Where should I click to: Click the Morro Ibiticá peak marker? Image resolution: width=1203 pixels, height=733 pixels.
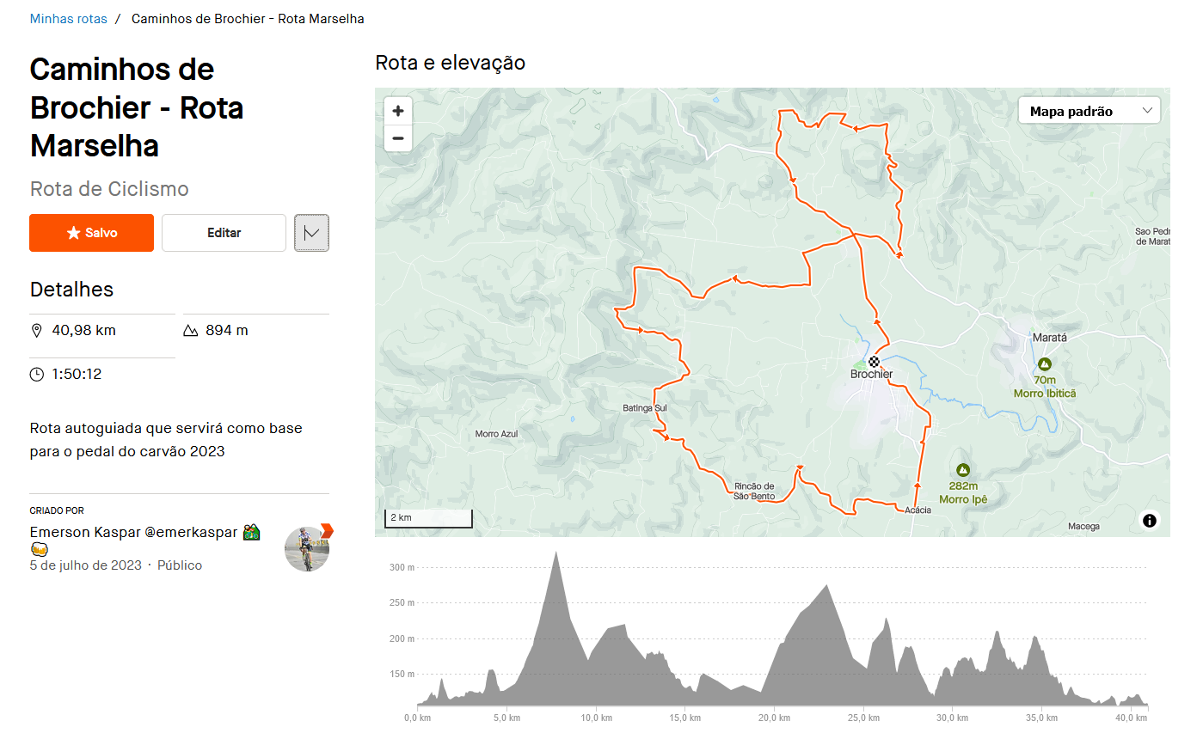1045,364
